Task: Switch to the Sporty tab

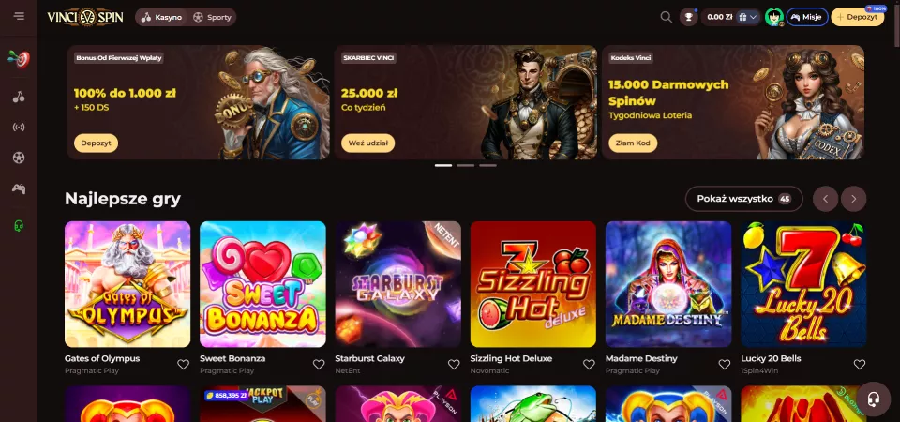Action: point(213,17)
